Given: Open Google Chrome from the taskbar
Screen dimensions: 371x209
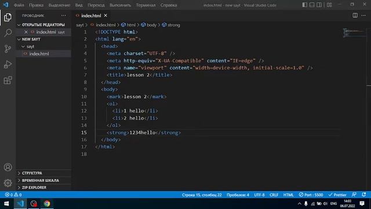Looking at the screenshot, I should coord(47,204).
